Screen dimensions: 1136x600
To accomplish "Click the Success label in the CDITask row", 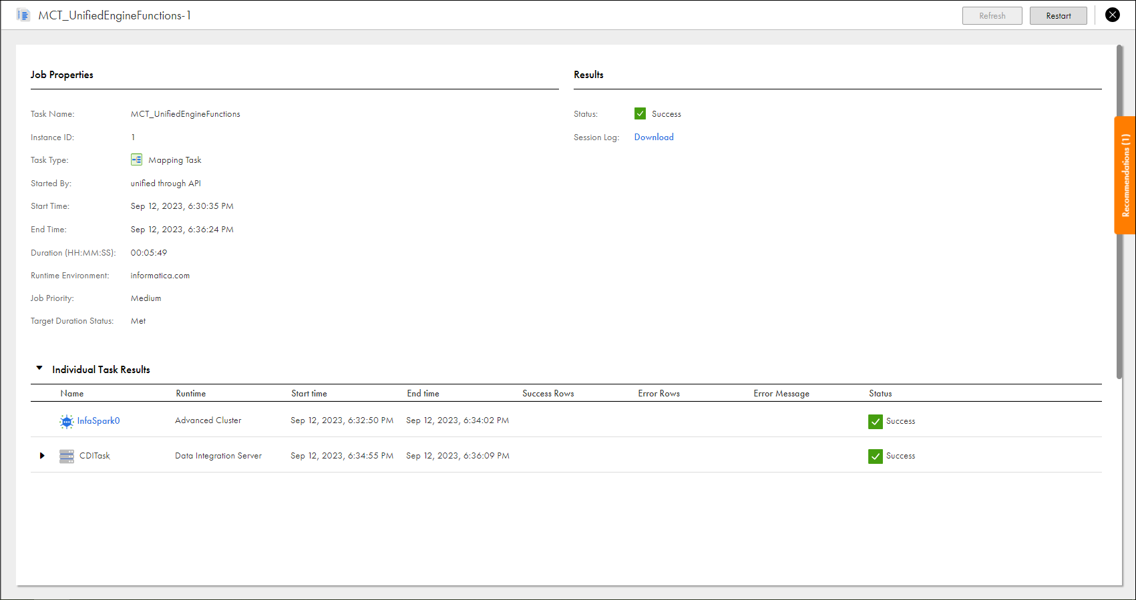I will click(x=900, y=456).
